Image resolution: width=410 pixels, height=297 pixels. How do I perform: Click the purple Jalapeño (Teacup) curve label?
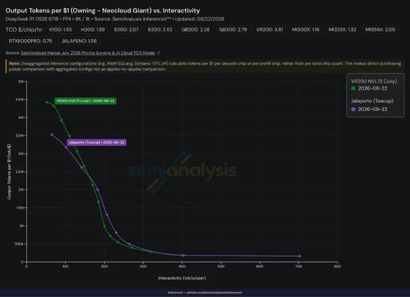tap(96, 142)
